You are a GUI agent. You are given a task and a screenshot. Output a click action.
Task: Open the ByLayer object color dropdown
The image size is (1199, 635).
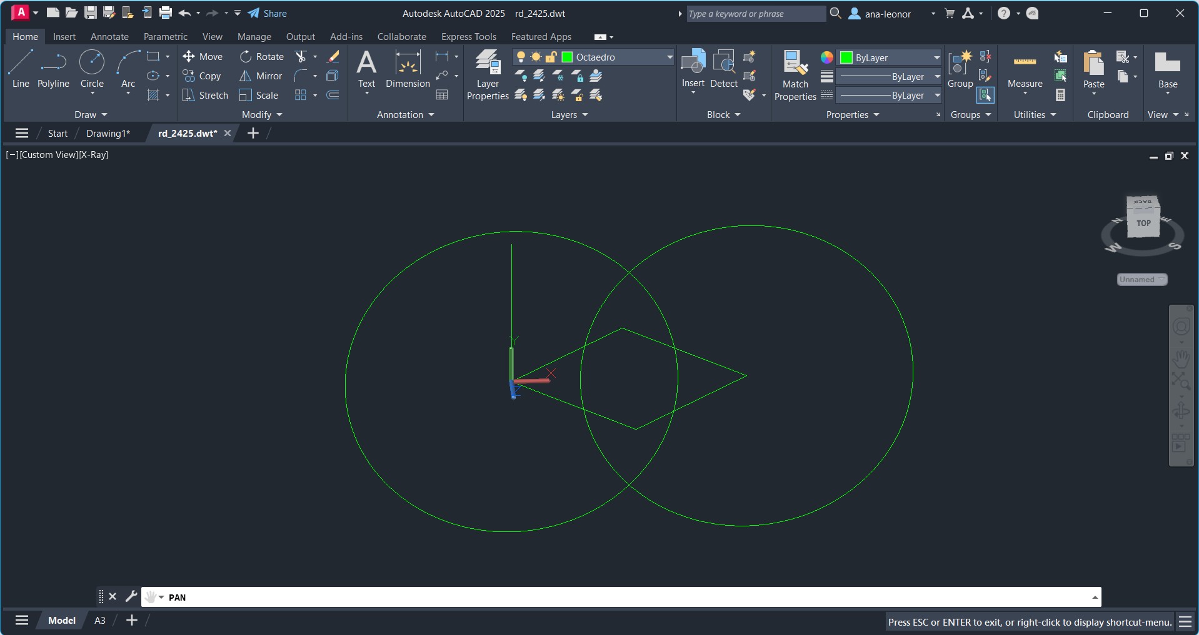[936, 58]
